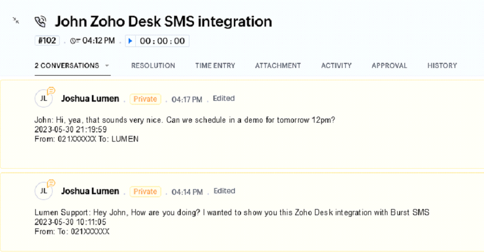Image resolution: width=484 pixels, height=252 pixels.
Task: Click the JL avatar on the 04:17 PM comment
Action: (x=43, y=99)
